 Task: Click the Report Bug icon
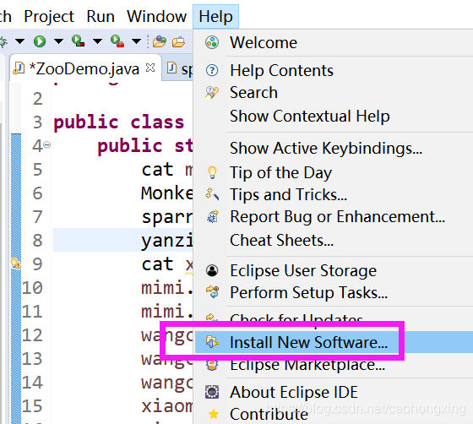[x=213, y=217]
